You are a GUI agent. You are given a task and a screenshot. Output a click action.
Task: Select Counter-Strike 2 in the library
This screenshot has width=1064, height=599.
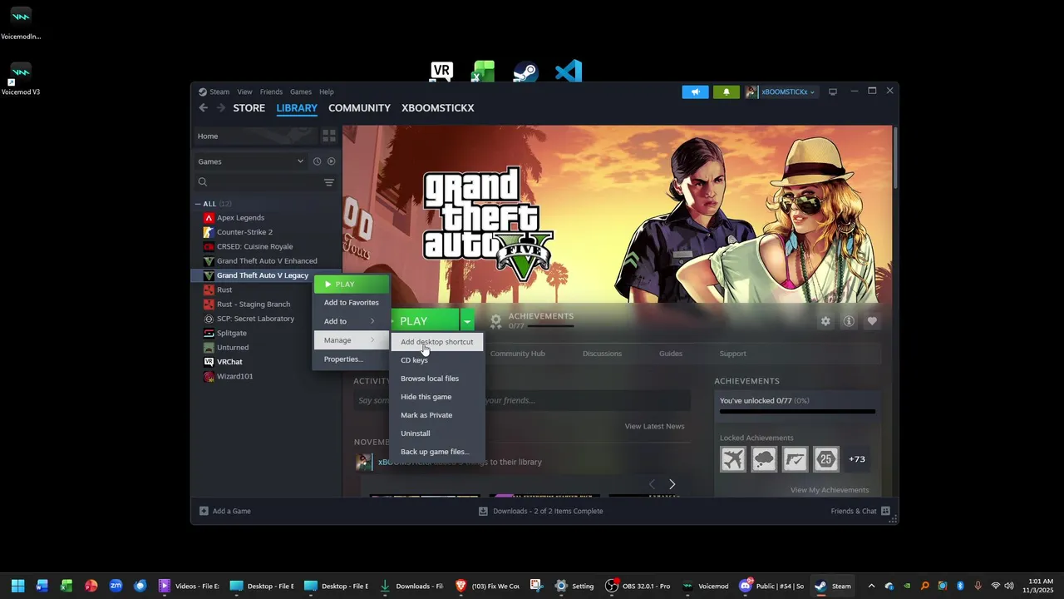tap(244, 232)
